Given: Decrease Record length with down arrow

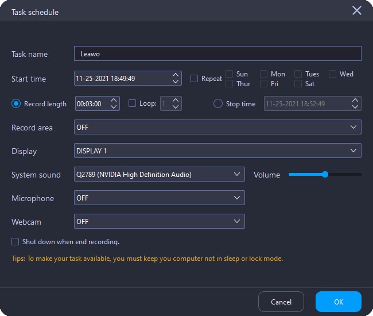Looking at the screenshot, I should (114, 107).
